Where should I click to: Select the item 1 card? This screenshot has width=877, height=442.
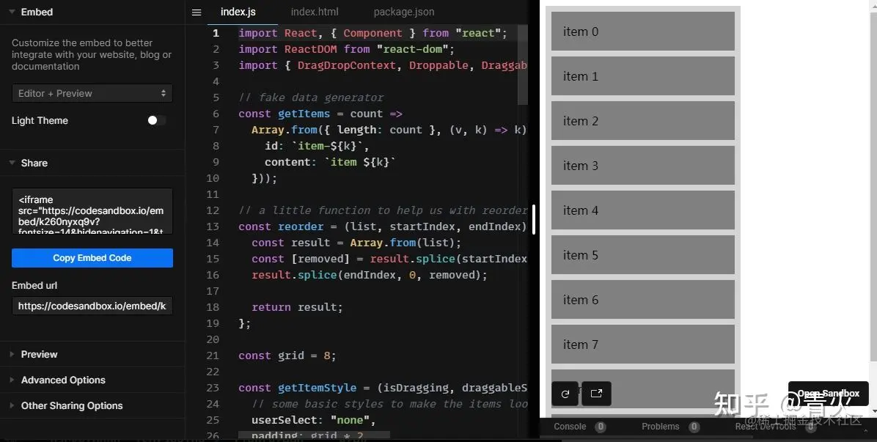click(642, 76)
